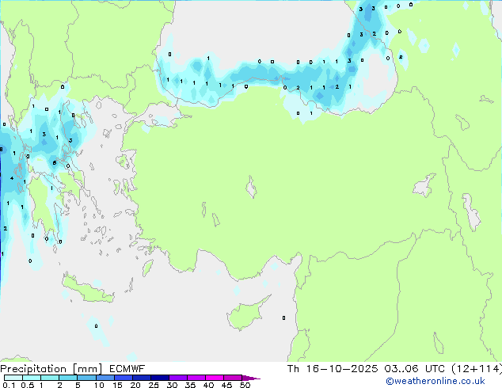
Task: Click the "0.1" legend scale value
Action: (x=9, y=385)
